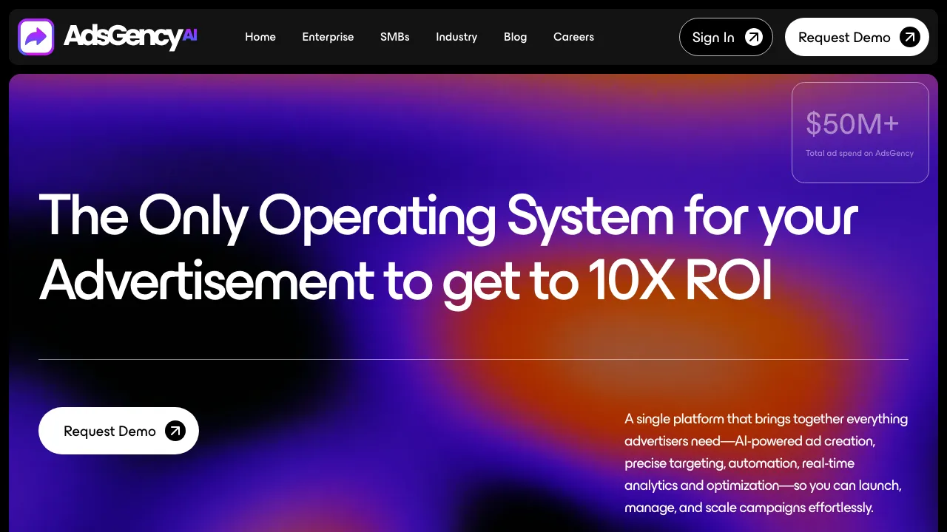Image resolution: width=947 pixels, height=532 pixels.
Task: Click the platform description paragraph
Action: coord(766,463)
